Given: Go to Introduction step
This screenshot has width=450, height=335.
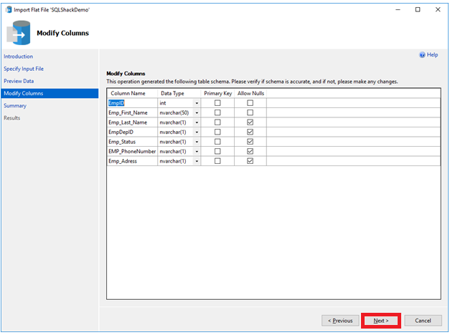Looking at the screenshot, I should (19, 57).
